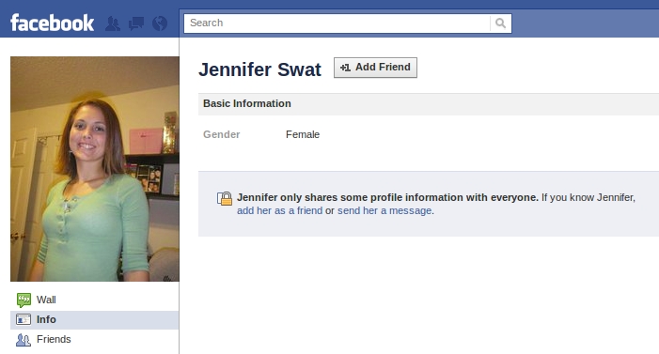Open notifications globe icon
The height and width of the screenshot is (354, 659).
tap(160, 23)
